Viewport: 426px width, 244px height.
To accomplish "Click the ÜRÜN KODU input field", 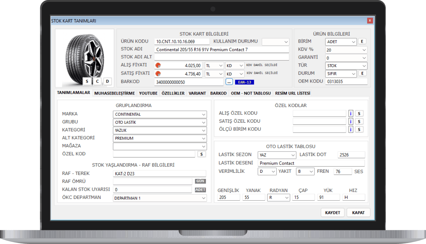I will tap(182, 41).
